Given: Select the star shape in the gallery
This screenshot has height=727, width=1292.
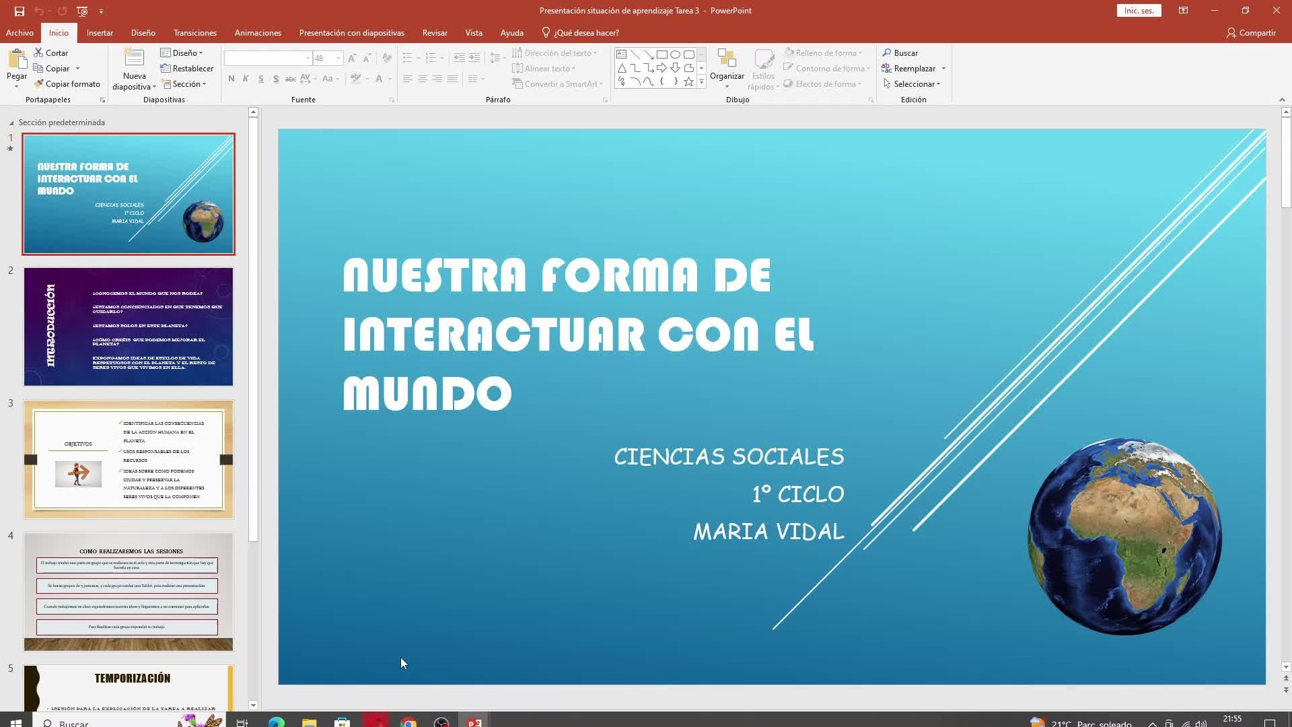Looking at the screenshot, I should tap(688, 81).
